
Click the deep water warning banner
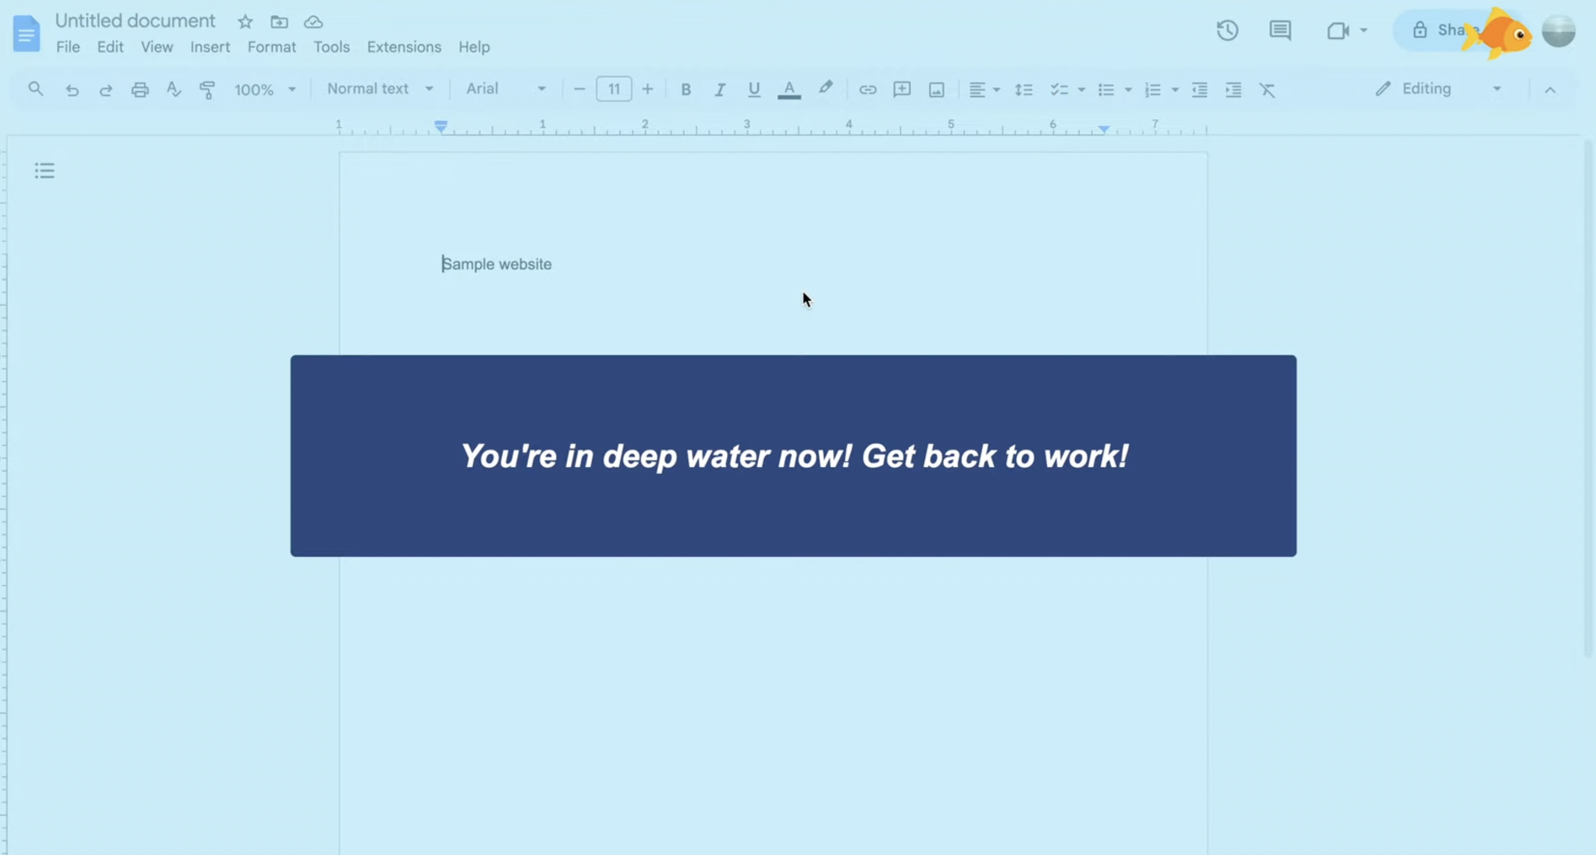tap(793, 456)
